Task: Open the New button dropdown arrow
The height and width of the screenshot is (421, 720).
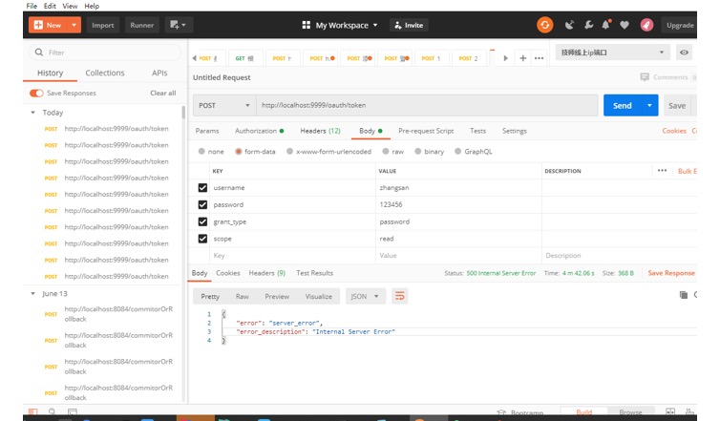Action: coord(74,25)
